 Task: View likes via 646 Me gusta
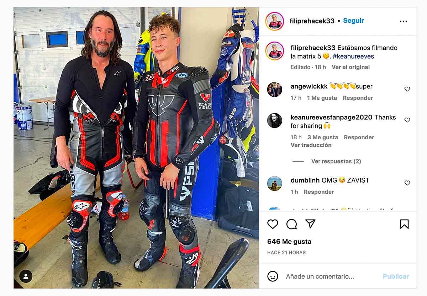pos(289,242)
